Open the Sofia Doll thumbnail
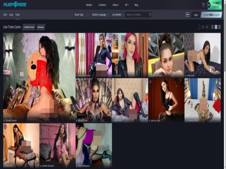 click(203, 55)
